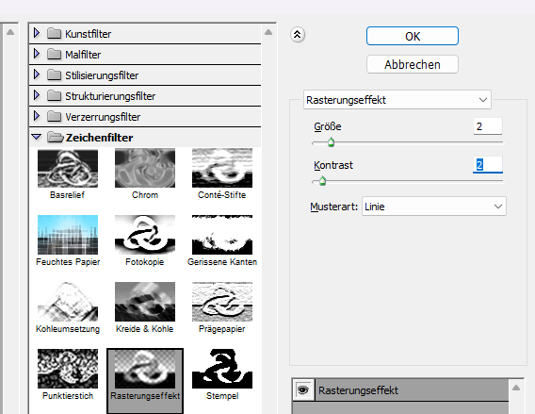Apply the Conté-Stifte filter thumbnail
535x414 pixels.
222,169
